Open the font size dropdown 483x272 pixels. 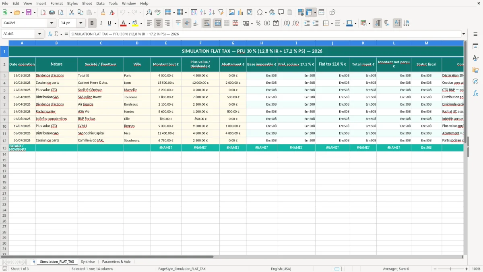point(80,23)
